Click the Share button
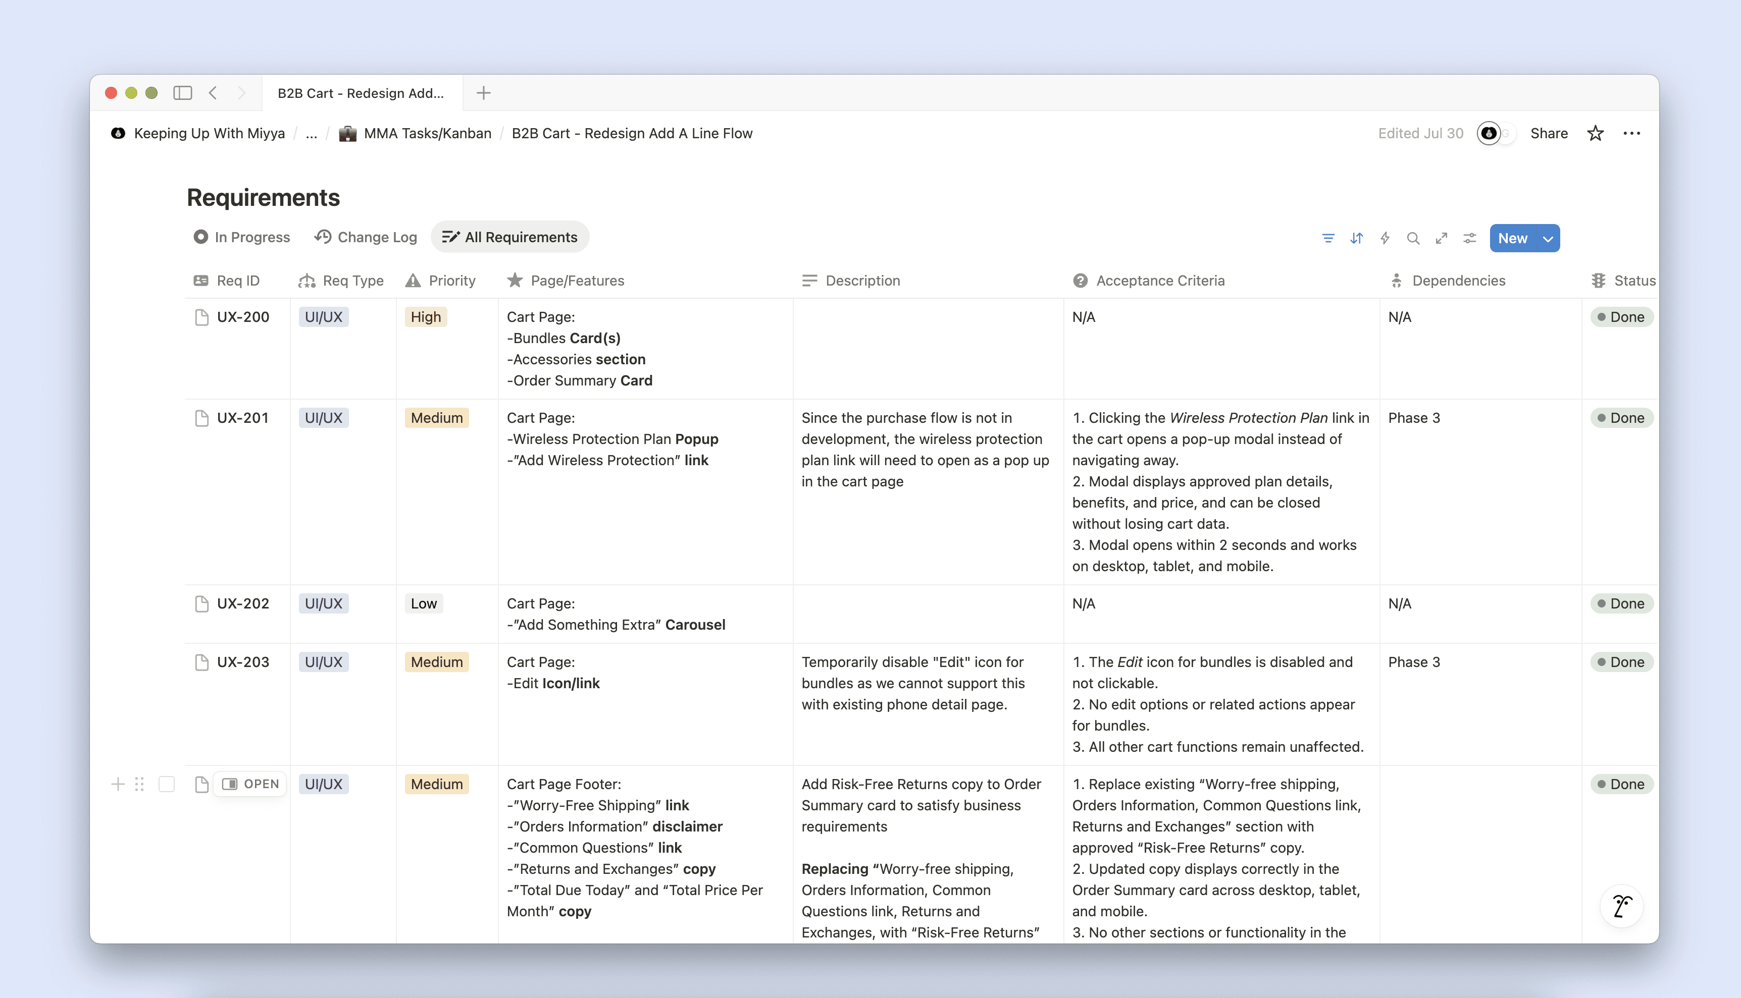 [1549, 133]
